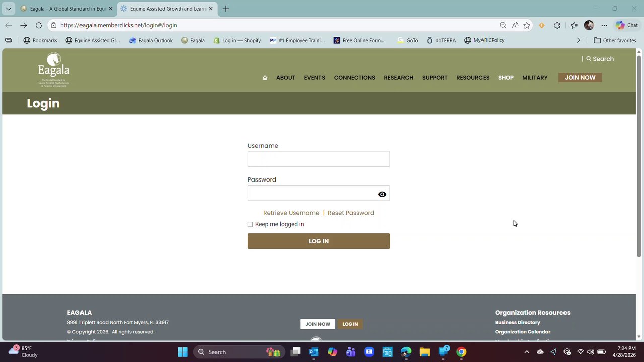The width and height of the screenshot is (644, 362).
Task: Open File Explorer from the taskbar
Action: click(425, 352)
